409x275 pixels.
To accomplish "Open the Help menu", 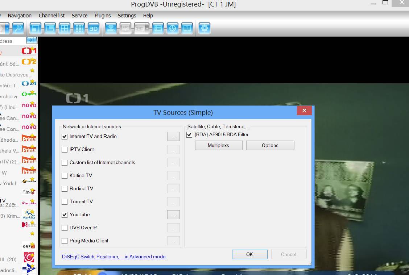I will tap(148, 16).
